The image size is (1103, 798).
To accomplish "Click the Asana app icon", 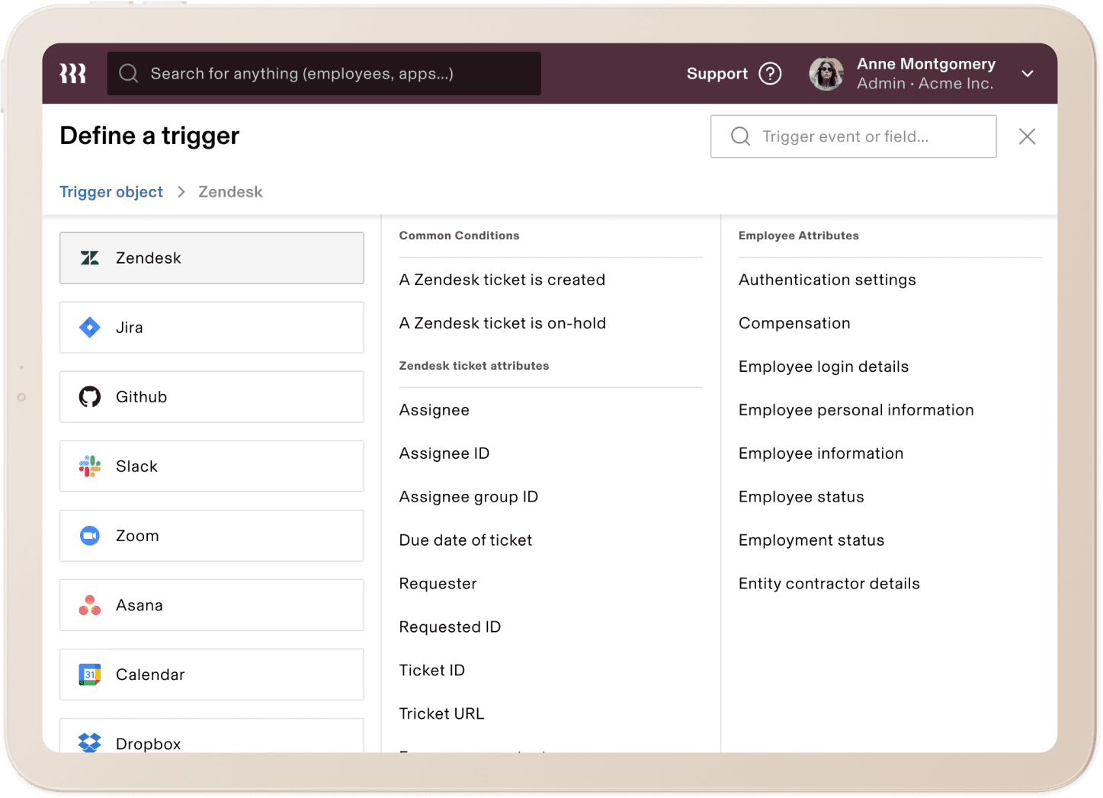I will point(89,604).
